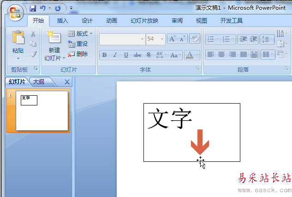Viewport: 292px width, 197px height.
Task: Open the Office Button menu
Action: (16, 12)
